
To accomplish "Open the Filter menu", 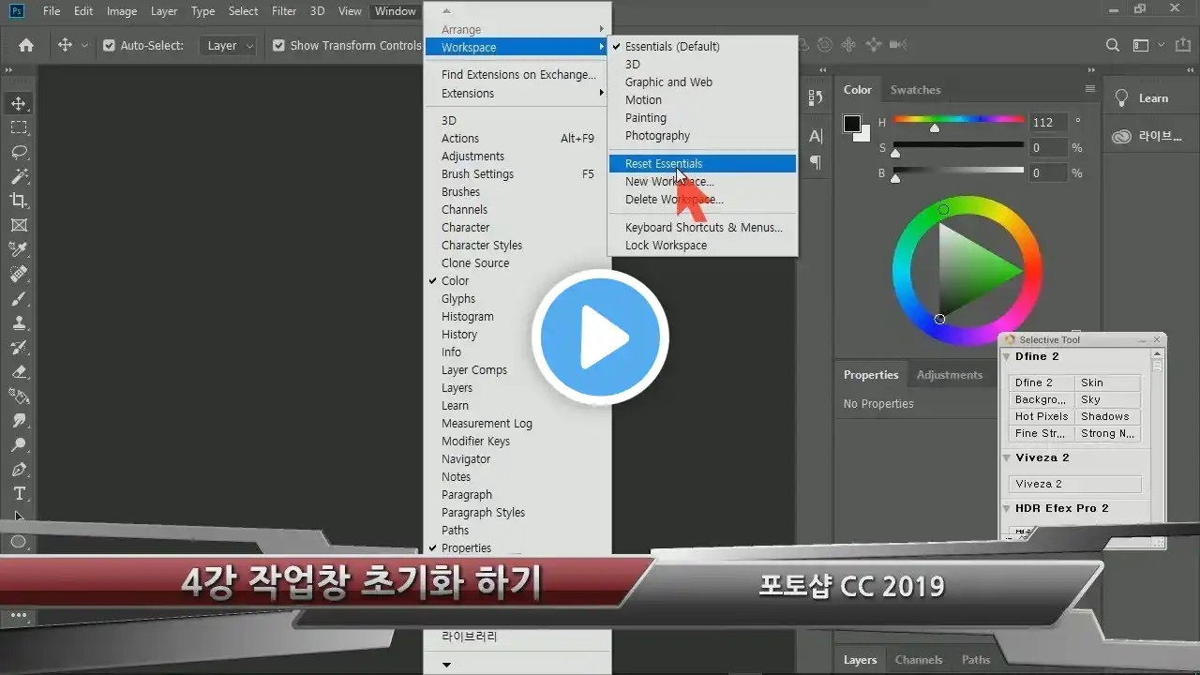I will (284, 11).
